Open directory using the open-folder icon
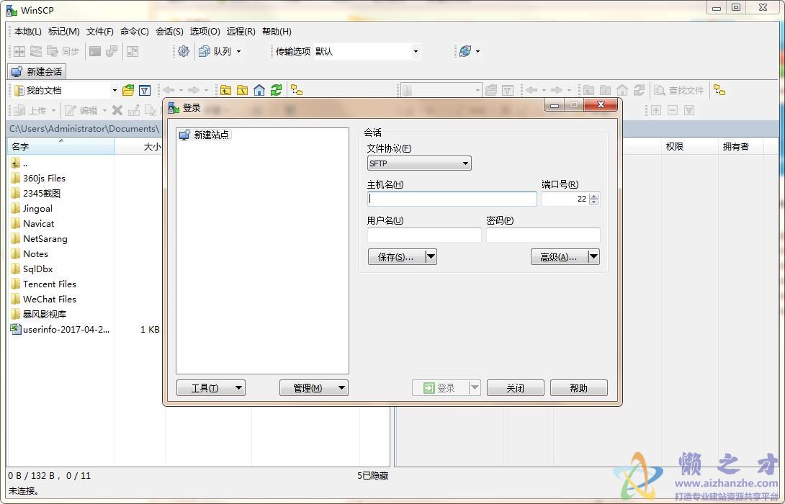 click(x=127, y=90)
